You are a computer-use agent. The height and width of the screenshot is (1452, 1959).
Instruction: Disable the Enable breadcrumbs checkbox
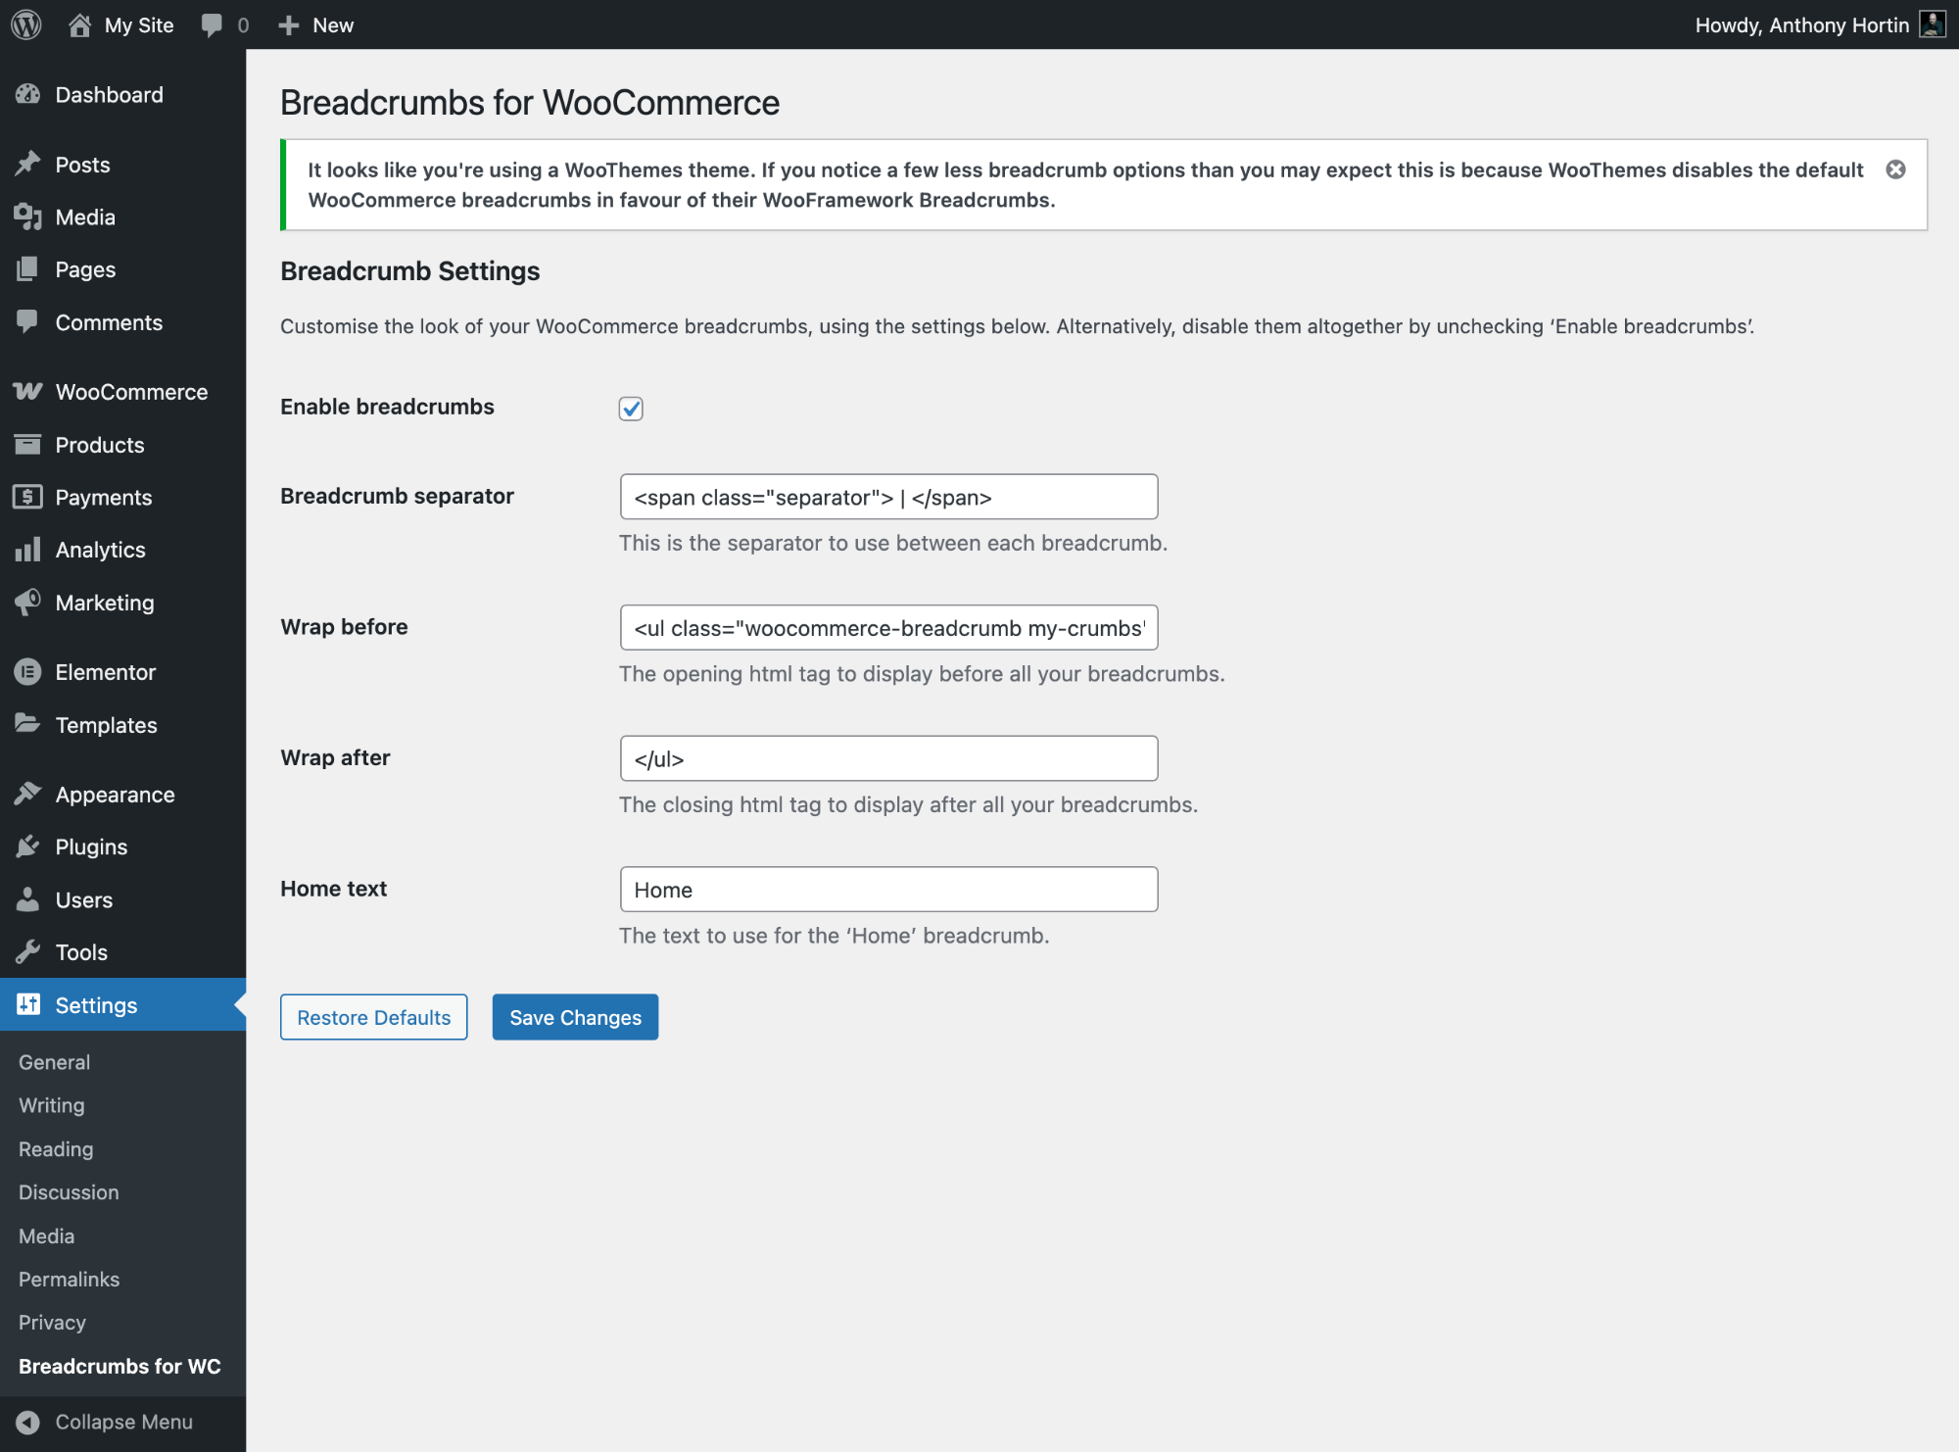(x=631, y=409)
